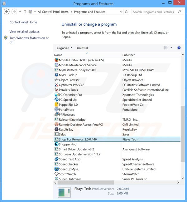Click the ResultsBay icon
The image size is (187, 202).
[x=56, y=129]
